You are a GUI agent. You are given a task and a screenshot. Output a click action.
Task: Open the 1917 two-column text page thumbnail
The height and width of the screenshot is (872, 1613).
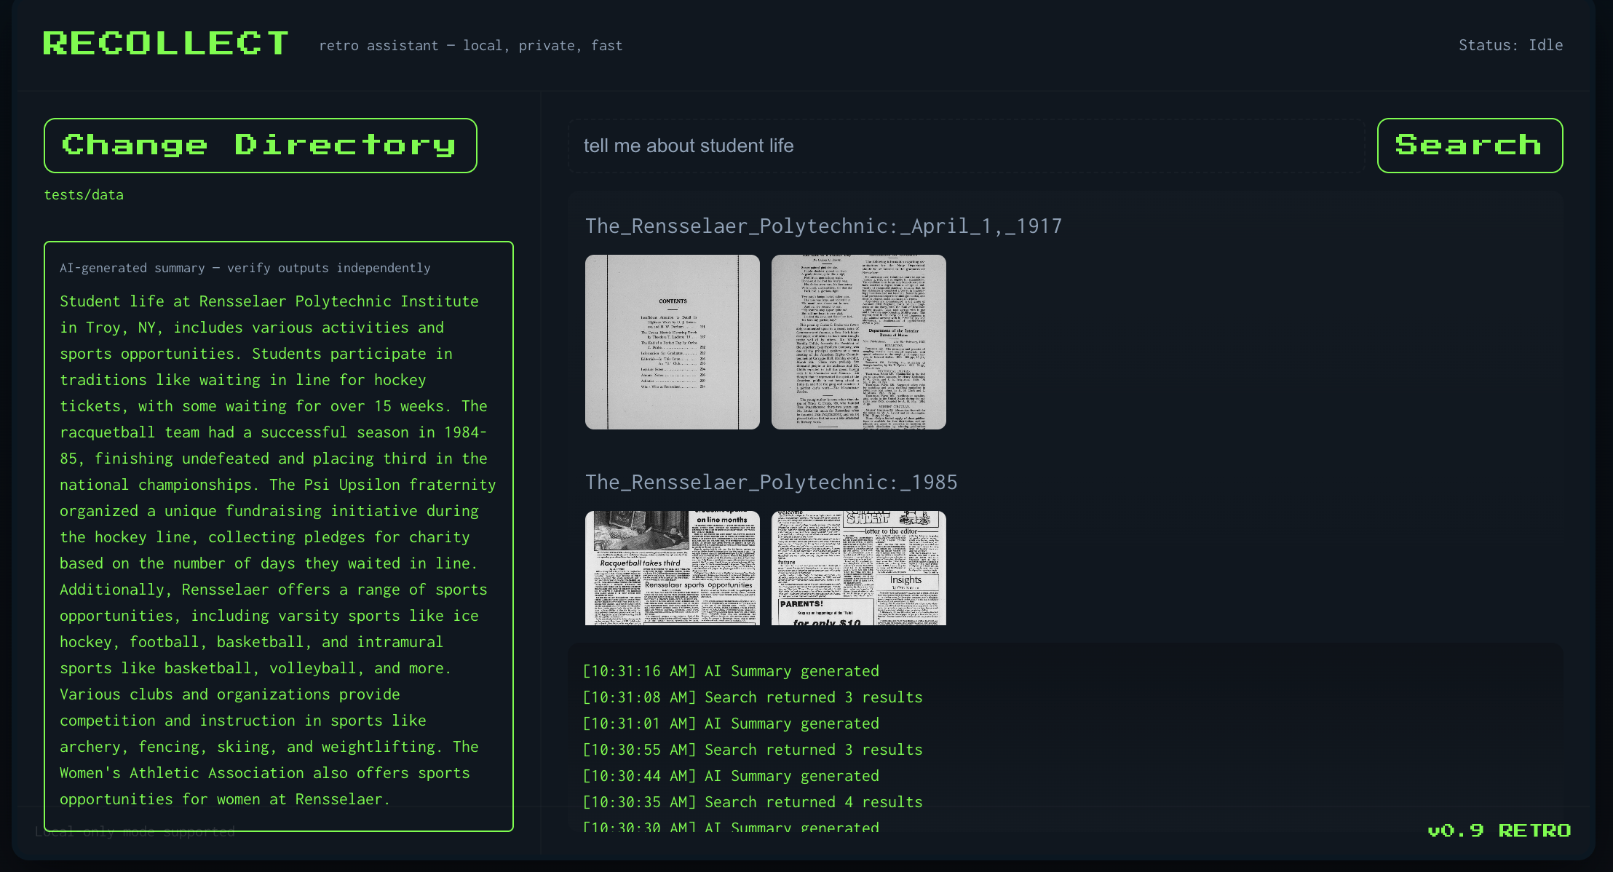858,342
